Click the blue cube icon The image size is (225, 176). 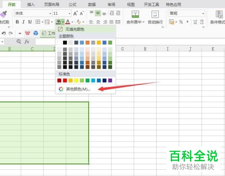click(x=36, y=33)
